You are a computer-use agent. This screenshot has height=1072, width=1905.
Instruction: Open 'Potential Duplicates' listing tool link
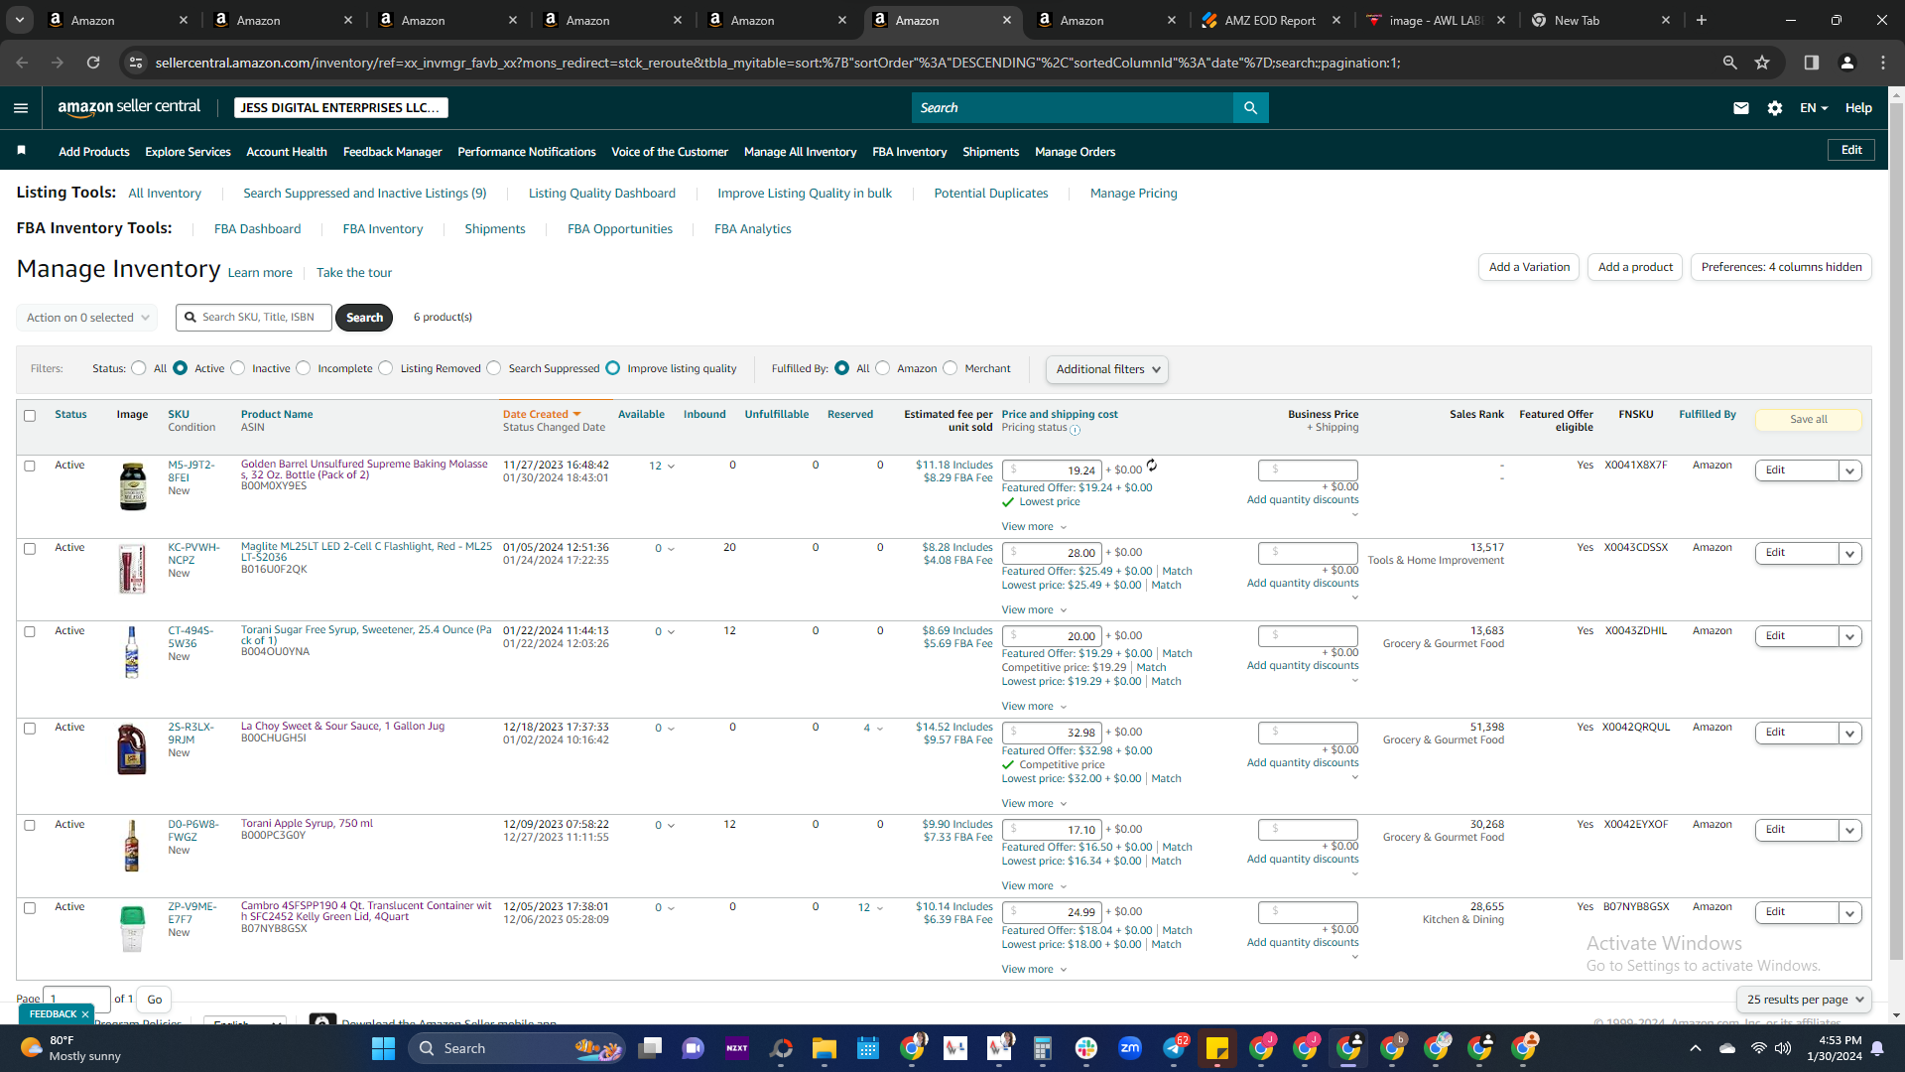991,194
